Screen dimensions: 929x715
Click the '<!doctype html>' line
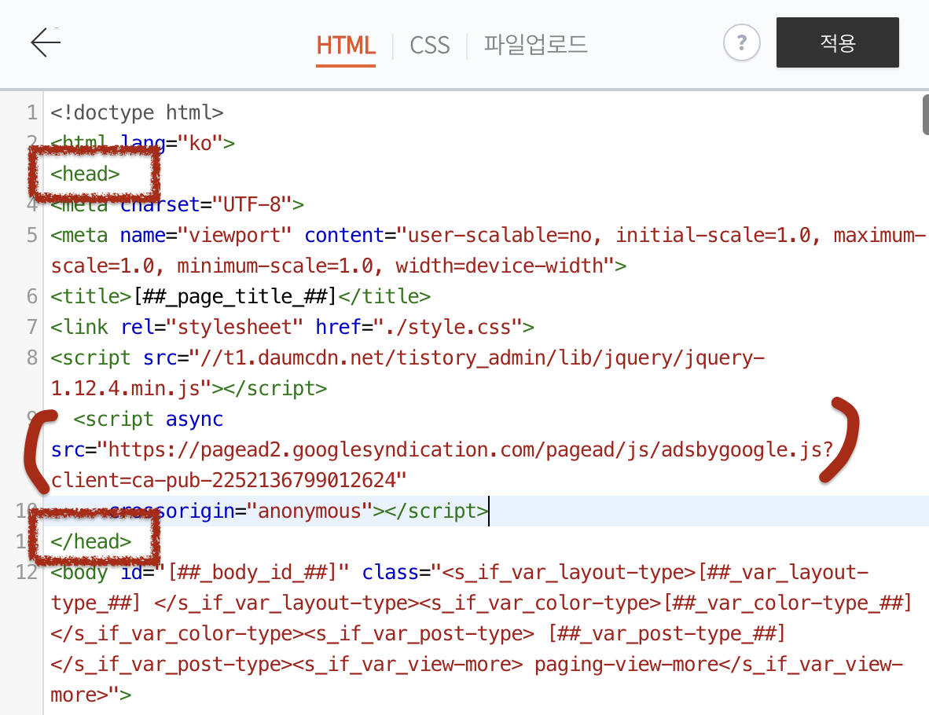point(137,112)
